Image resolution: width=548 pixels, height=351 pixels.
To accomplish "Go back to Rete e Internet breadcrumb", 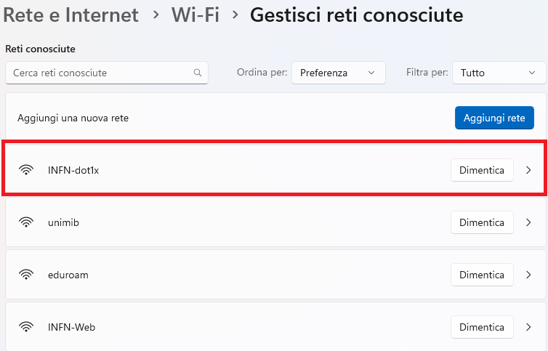I will [71, 15].
